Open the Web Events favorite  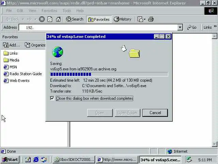(16, 81)
